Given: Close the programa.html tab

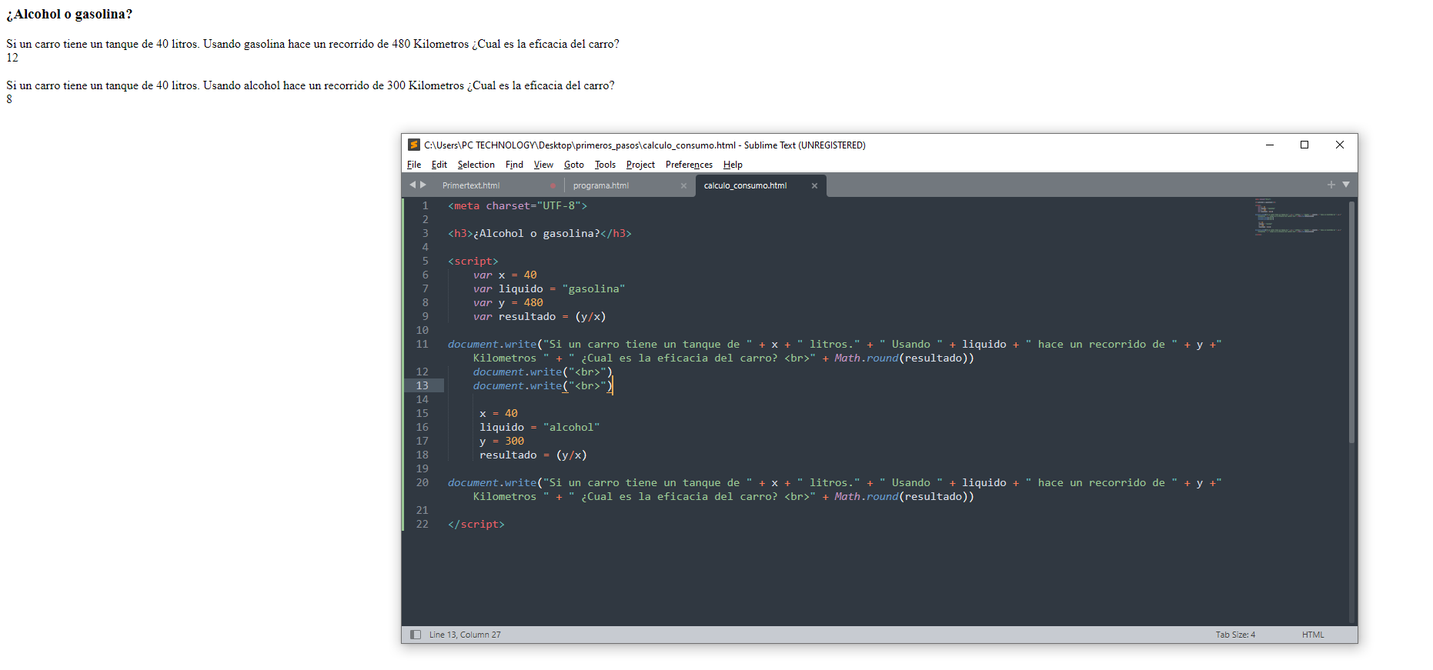Looking at the screenshot, I should 683,185.
